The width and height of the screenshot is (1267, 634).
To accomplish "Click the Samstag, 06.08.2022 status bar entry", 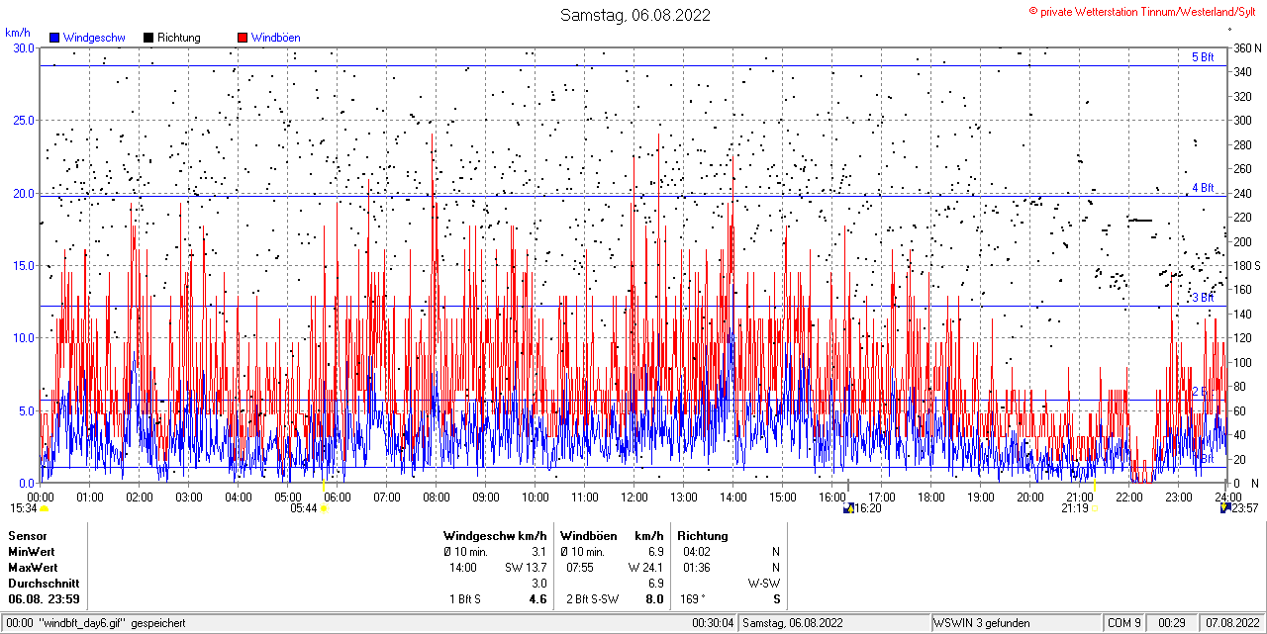I will 793,623.
